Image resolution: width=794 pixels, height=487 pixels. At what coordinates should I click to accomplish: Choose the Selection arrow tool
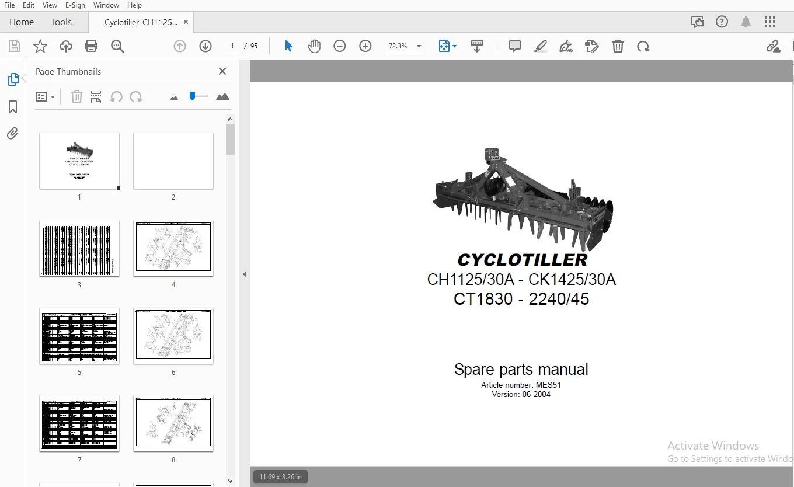click(x=288, y=46)
